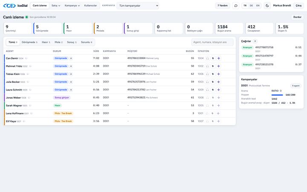Click customer number 491786133004

(x=136, y=58)
